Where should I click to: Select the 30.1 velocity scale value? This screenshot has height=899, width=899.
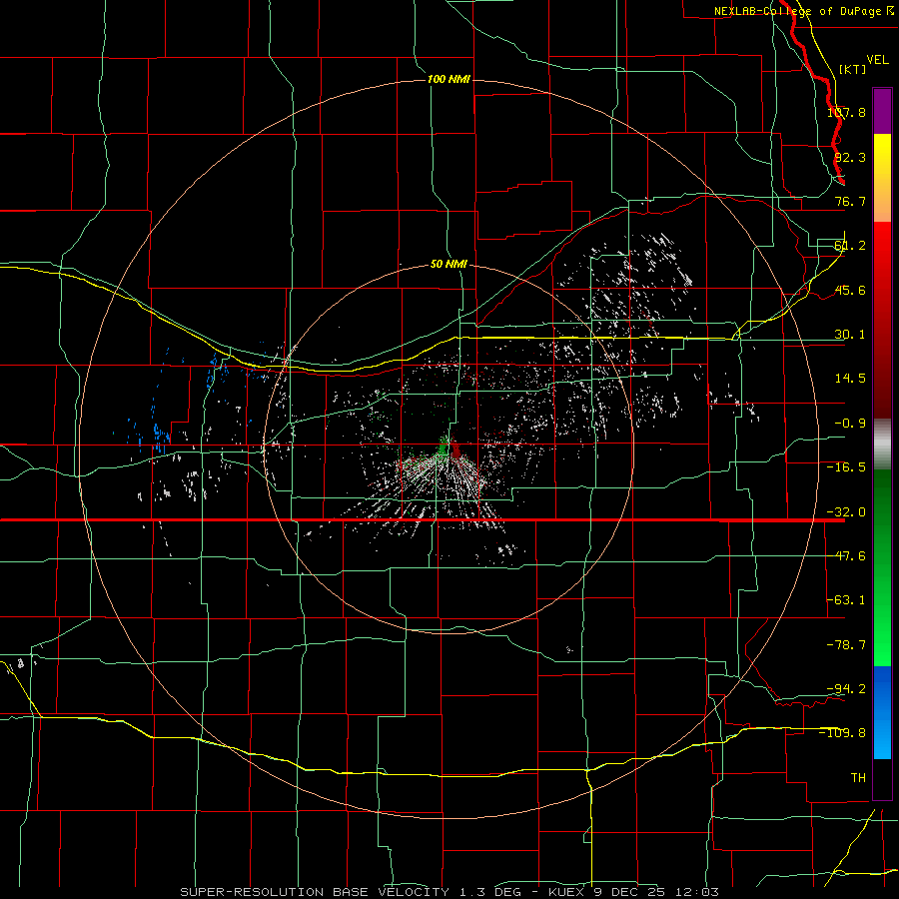click(x=850, y=335)
